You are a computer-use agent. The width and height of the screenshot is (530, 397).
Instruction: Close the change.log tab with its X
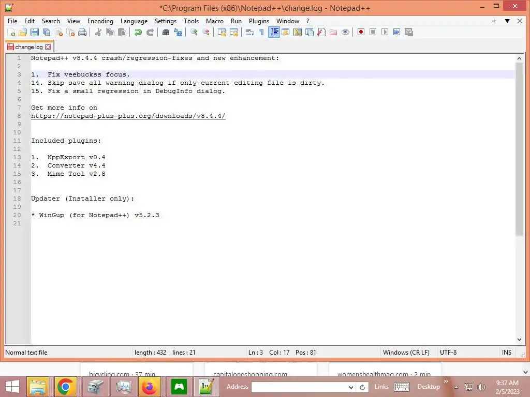coord(48,47)
